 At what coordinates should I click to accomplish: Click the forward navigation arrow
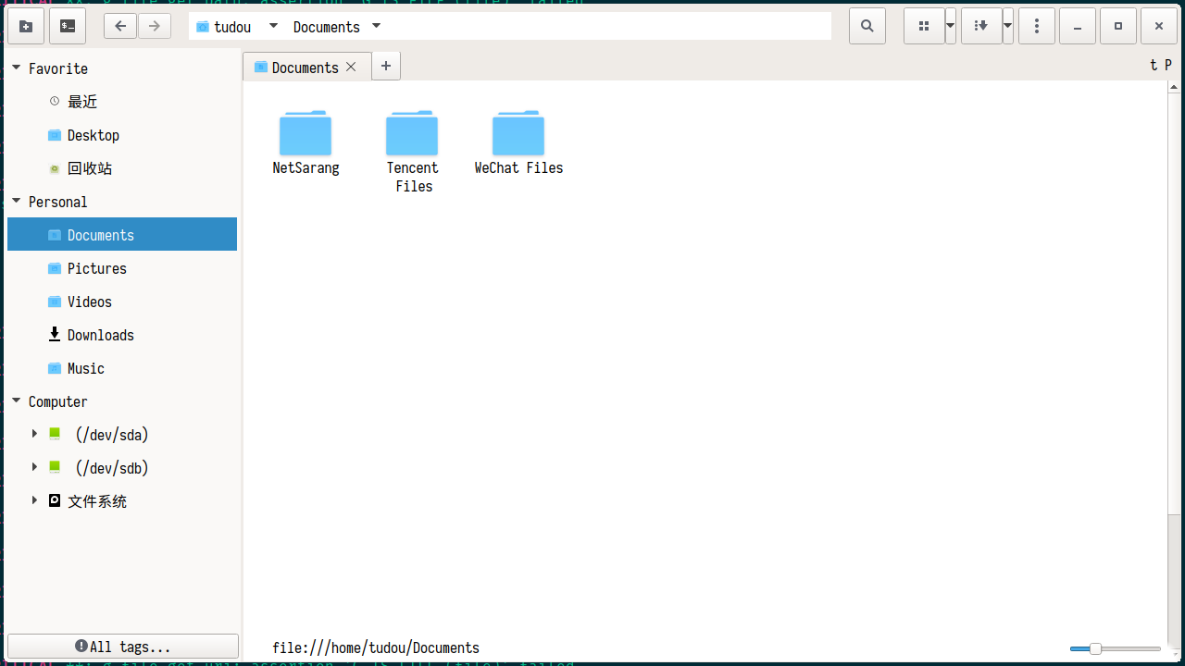click(x=154, y=26)
